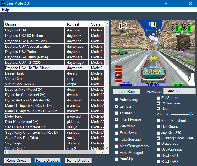Select the Daytona USA Turbo (Rev A) row
The image size is (197, 166).
coord(54,57)
